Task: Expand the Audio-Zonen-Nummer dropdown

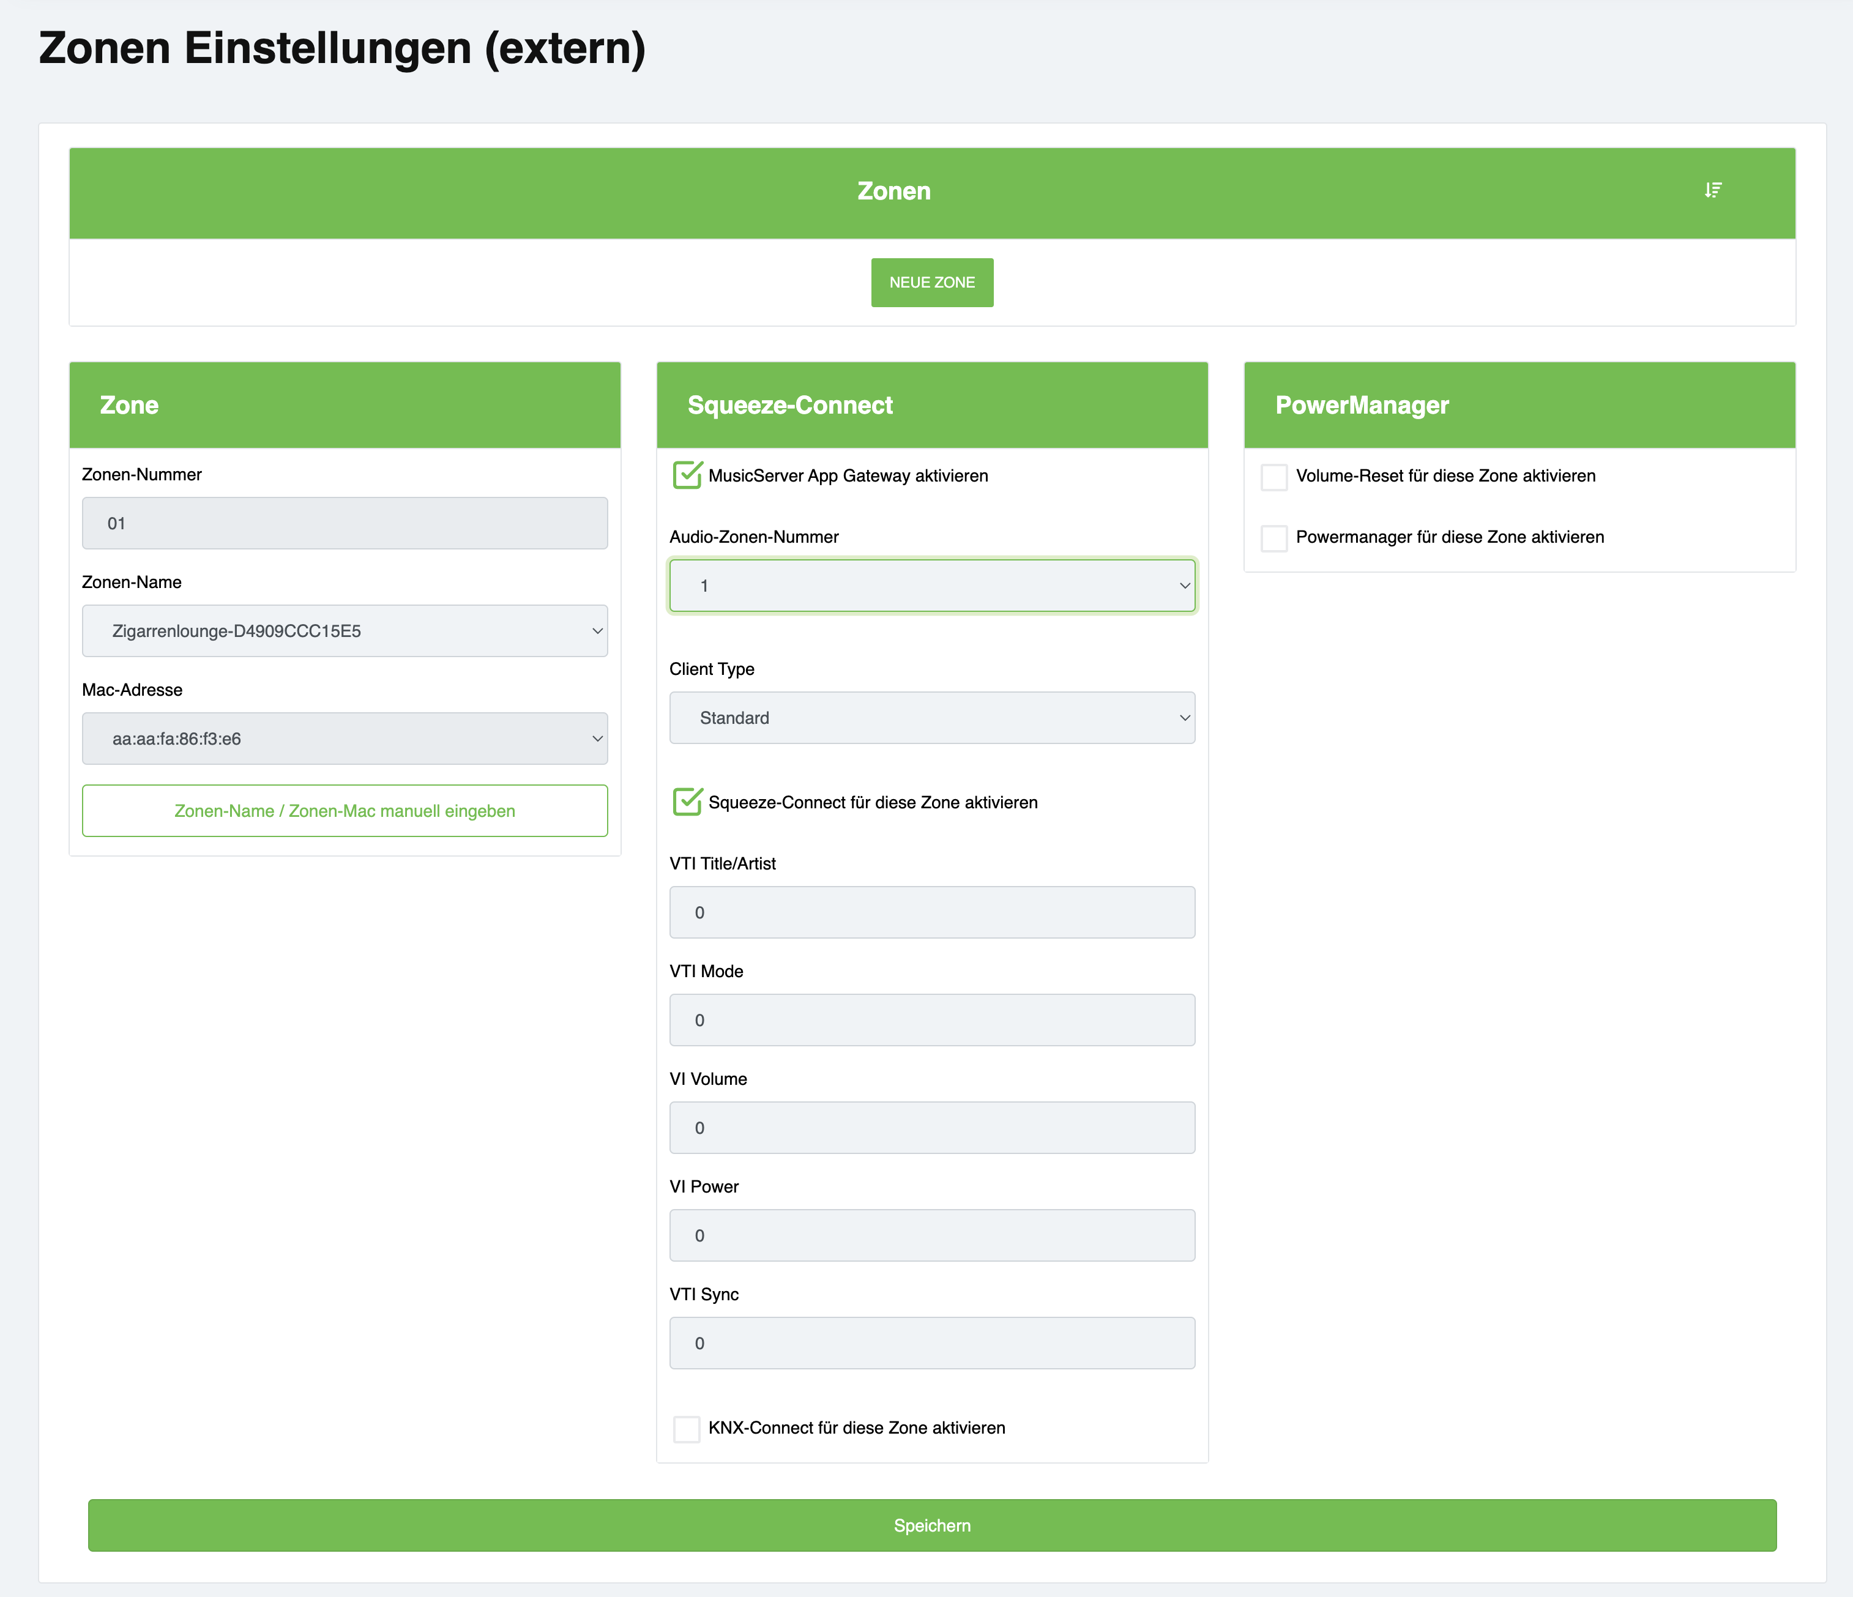Action: pyautogui.click(x=931, y=586)
